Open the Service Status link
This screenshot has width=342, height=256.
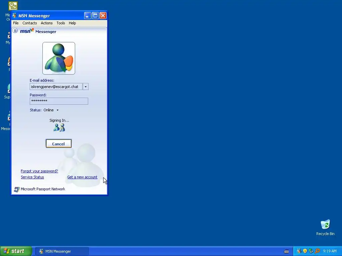[x=32, y=177]
